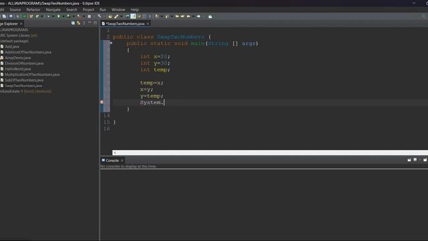428x241 pixels.
Task: Click the green Debug bug icon
Action: (x=48, y=16)
